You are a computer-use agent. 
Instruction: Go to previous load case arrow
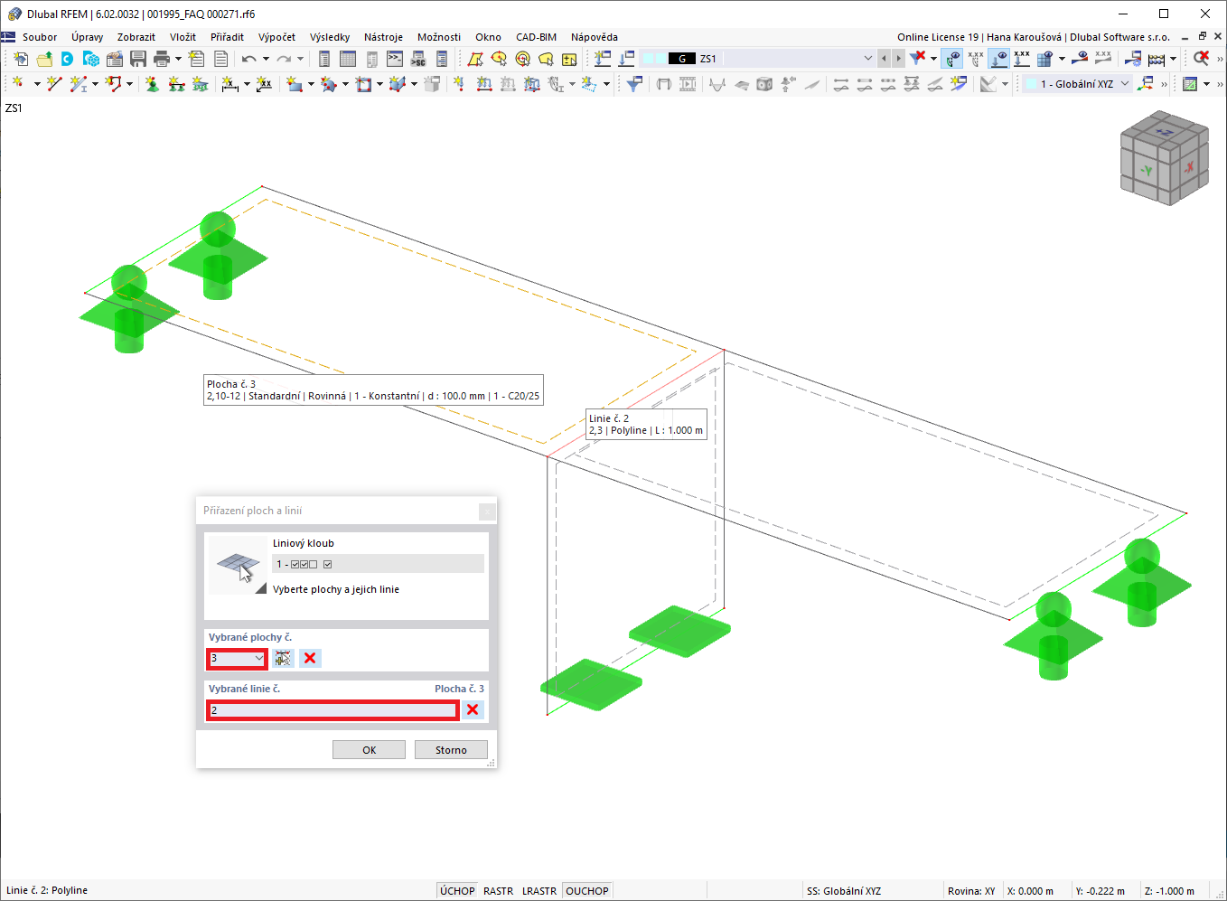click(884, 59)
